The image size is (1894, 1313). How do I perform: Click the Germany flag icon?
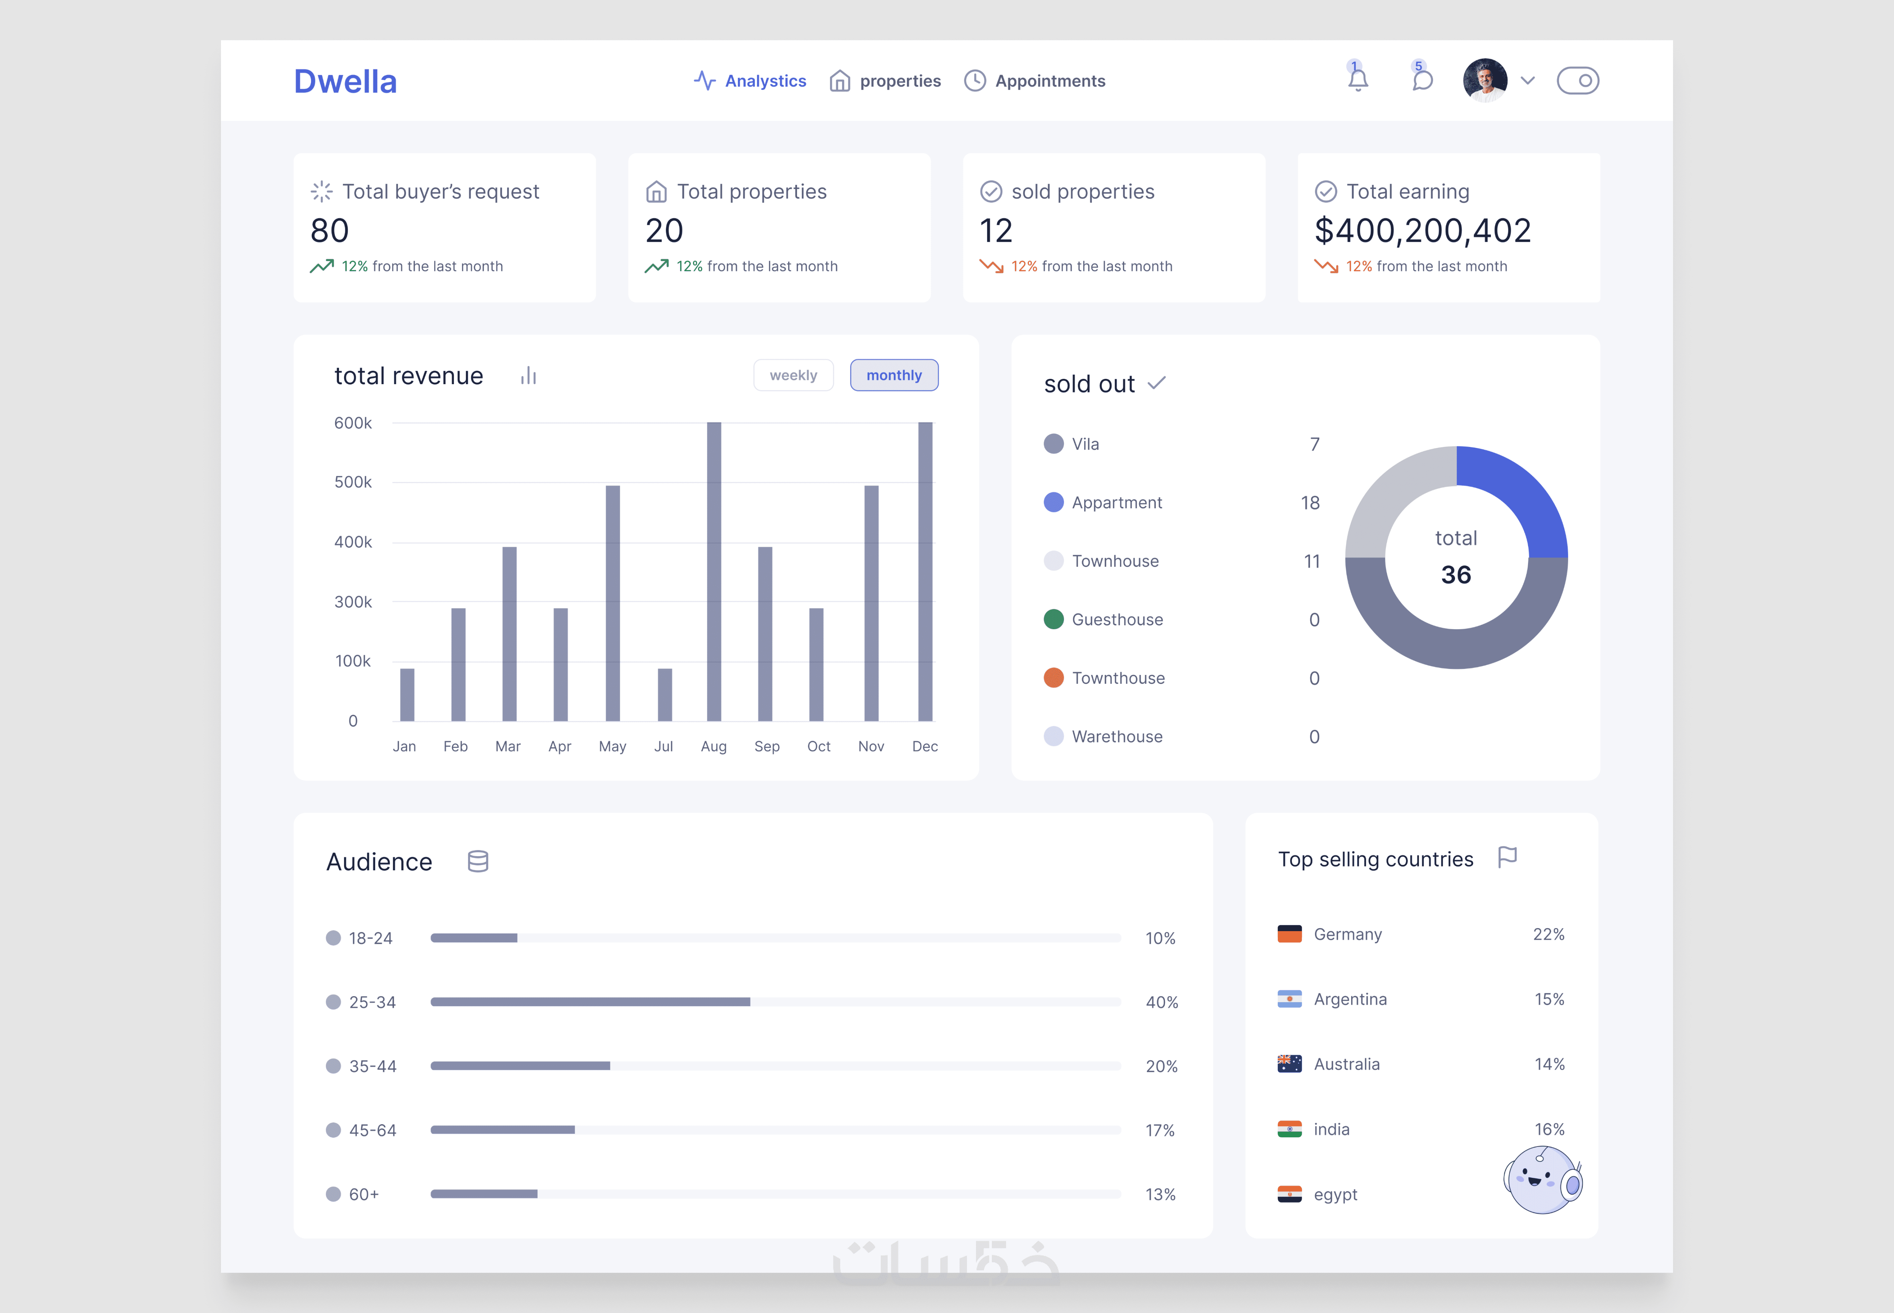pos(1290,934)
